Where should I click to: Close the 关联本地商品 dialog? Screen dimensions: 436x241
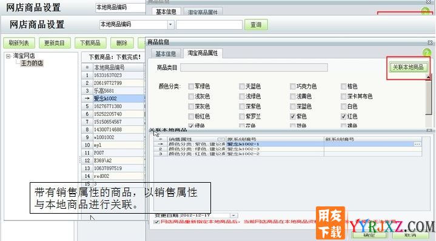[429, 131]
